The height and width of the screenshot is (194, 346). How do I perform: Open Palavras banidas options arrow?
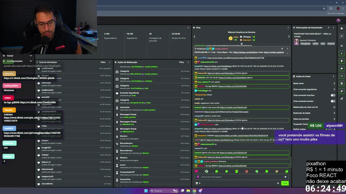pyautogui.click(x=334, y=119)
